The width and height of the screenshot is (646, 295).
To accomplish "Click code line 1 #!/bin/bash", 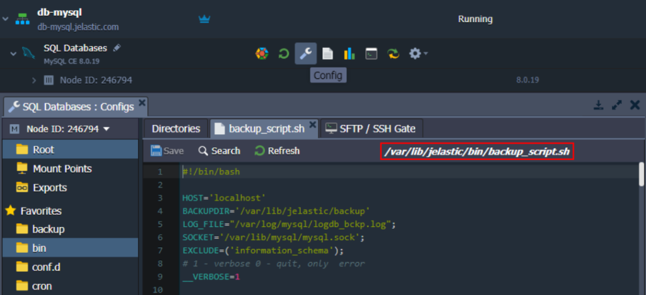I will (211, 172).
